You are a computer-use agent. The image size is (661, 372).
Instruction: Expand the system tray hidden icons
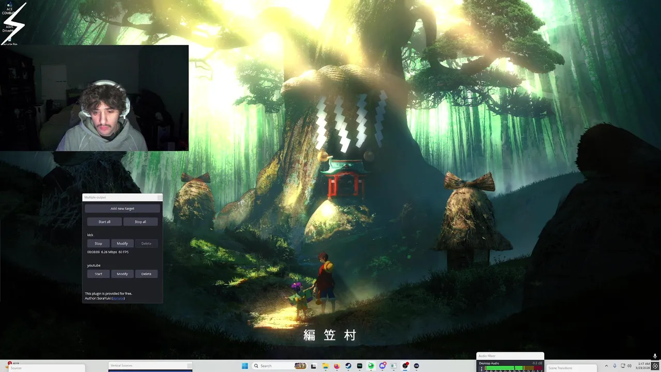[606, 366]
